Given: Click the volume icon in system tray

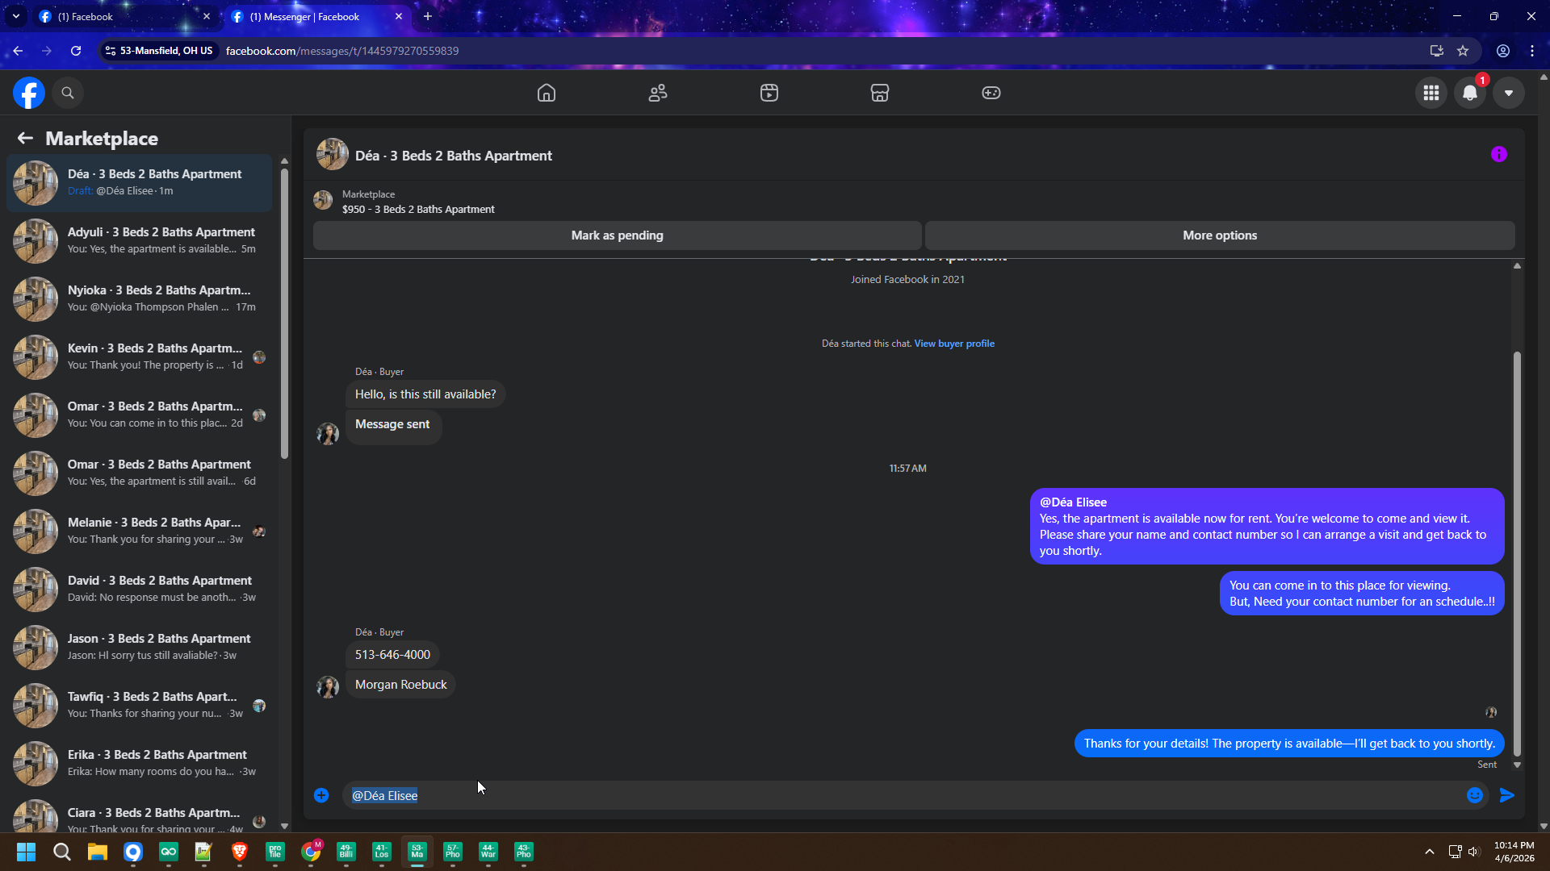Looking at the screenshot, I should coord(1474,852).
